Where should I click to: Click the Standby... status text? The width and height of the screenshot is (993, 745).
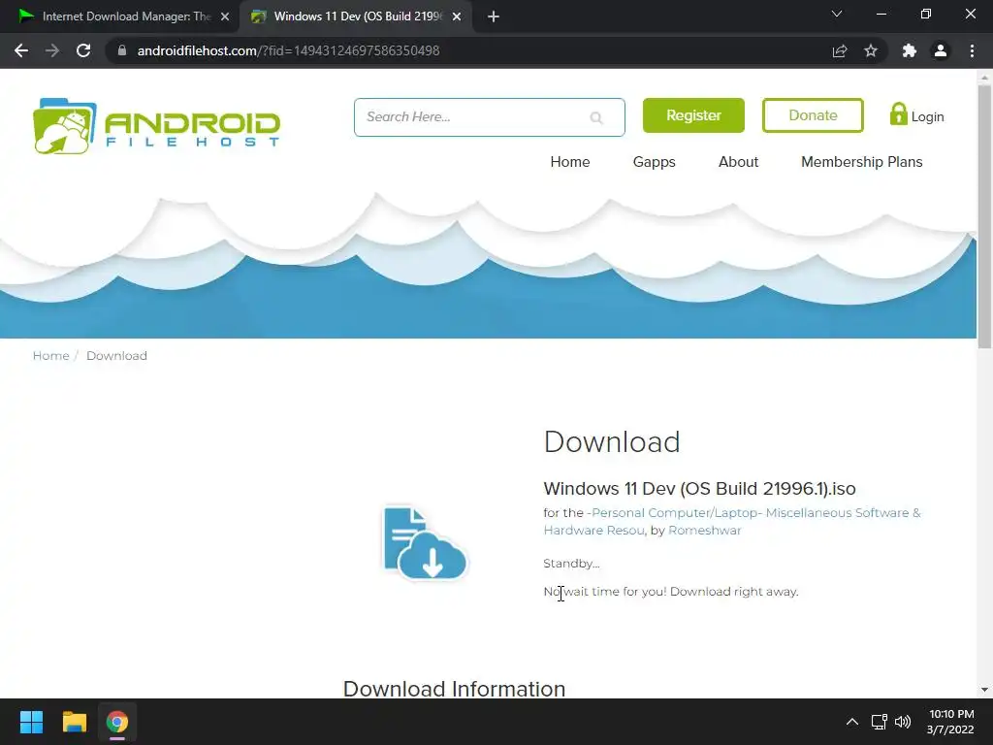coord(571,564)
